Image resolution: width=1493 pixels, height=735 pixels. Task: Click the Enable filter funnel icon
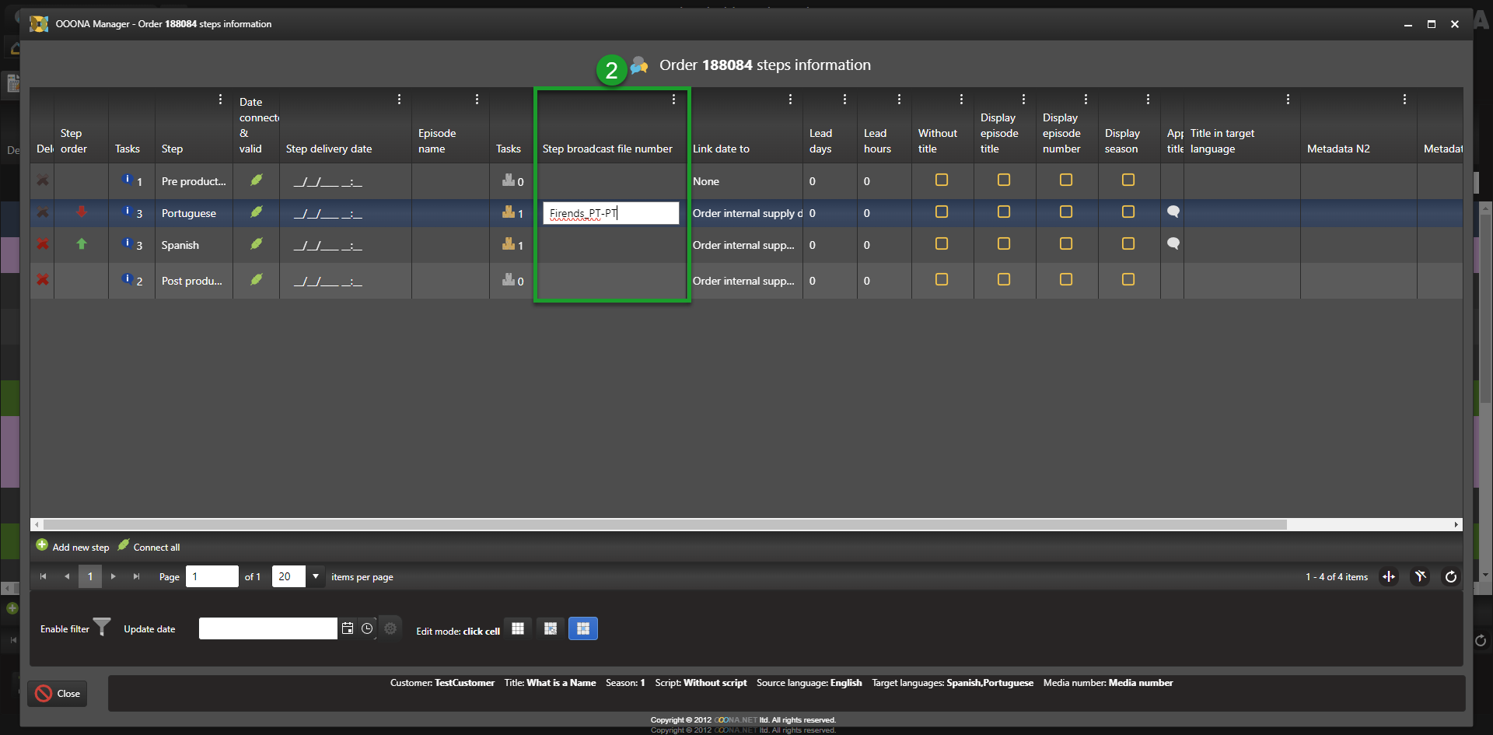click(102, 628)
